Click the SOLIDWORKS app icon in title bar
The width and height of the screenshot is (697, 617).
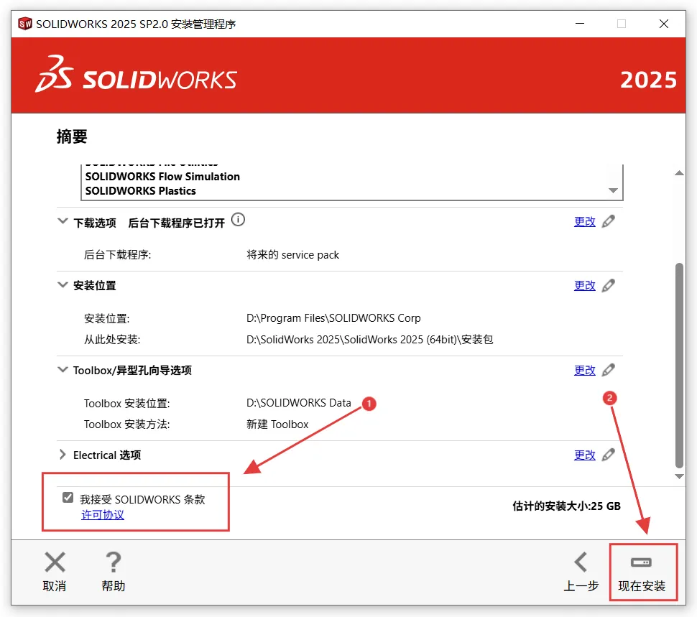click(x=25, y=24)
